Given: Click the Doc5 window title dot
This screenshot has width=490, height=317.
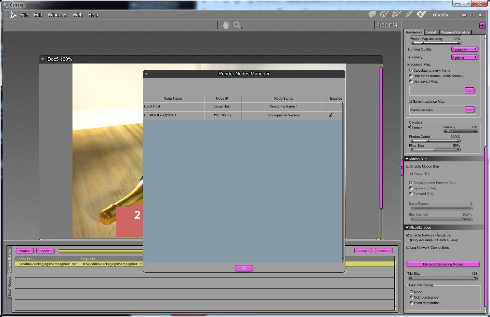Looking at the screenshot, I should pos(42,59).
